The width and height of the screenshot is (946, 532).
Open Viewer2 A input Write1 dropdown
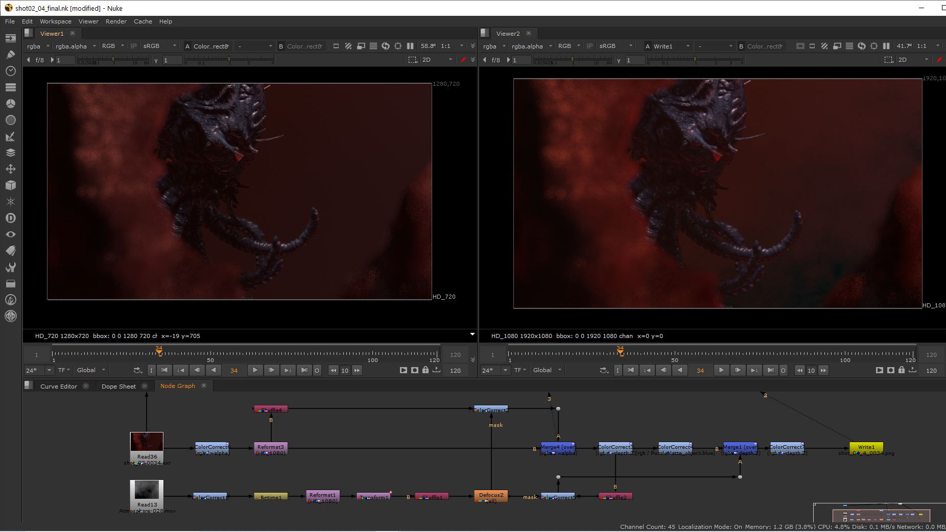[x=671, y=46]
